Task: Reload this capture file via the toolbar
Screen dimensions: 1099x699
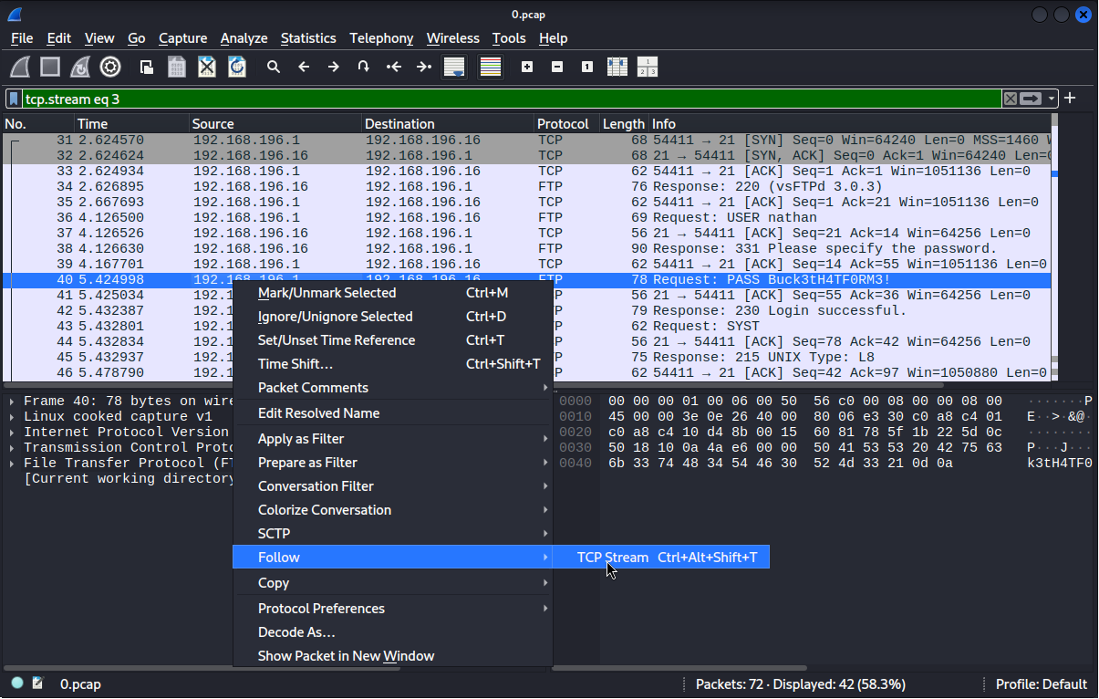Action: pyautogui.click(x=237, y=67)
